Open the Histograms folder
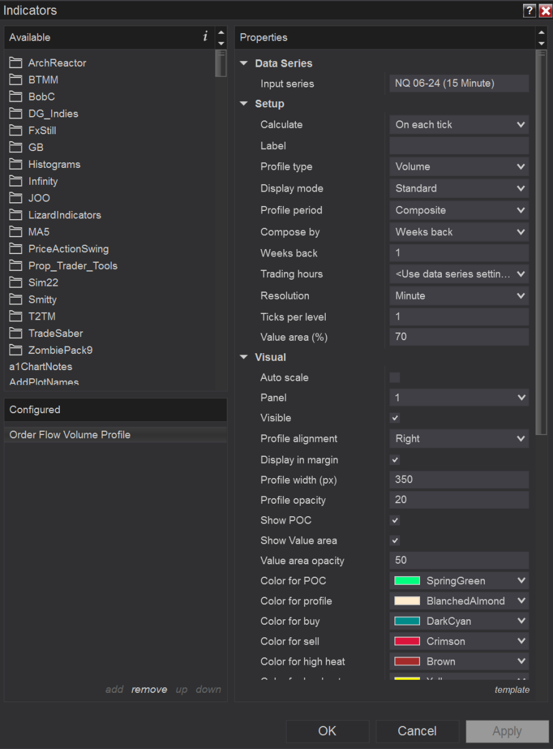 [54, 164]
